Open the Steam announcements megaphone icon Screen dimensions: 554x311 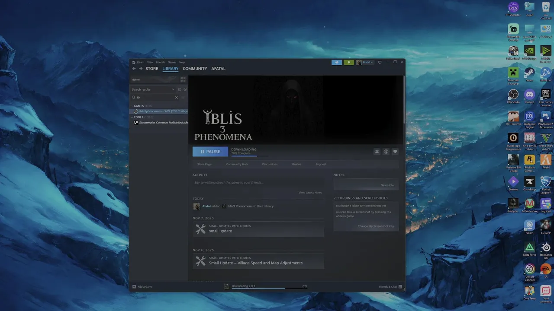[336, 62]
